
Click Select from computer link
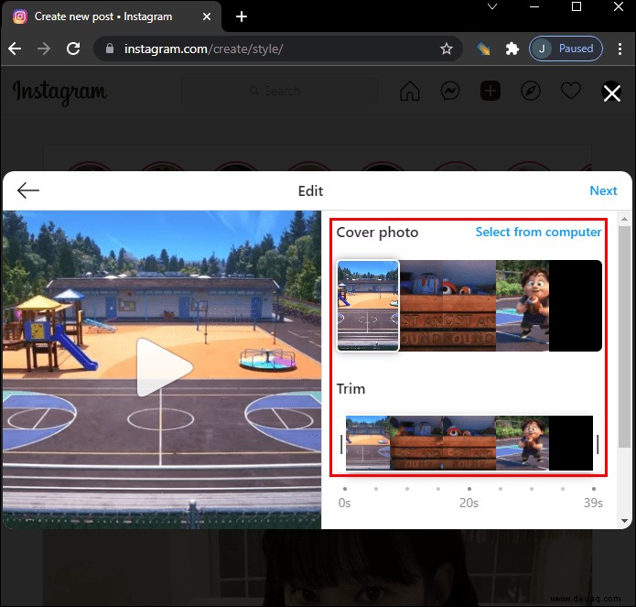point(538,233)
